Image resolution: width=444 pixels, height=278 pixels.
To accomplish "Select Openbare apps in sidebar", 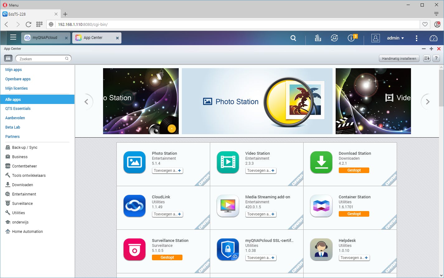I will [x=18, y=79].
